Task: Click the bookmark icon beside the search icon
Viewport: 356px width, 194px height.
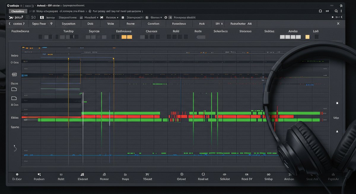Action: pos(320,11)
